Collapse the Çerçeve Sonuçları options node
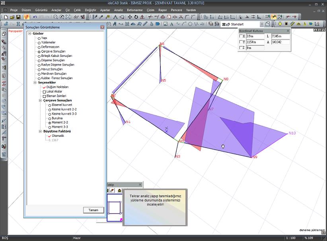Viewport: 327px width, 241px height. click(40, 101)
